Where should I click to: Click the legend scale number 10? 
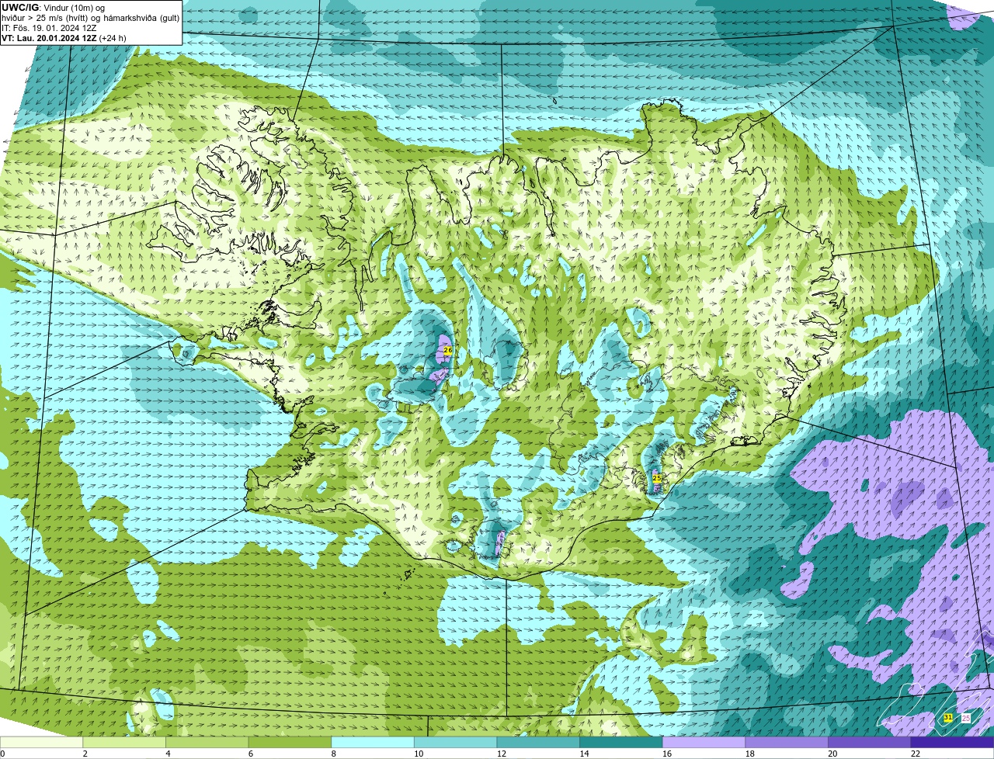(419, 754)
